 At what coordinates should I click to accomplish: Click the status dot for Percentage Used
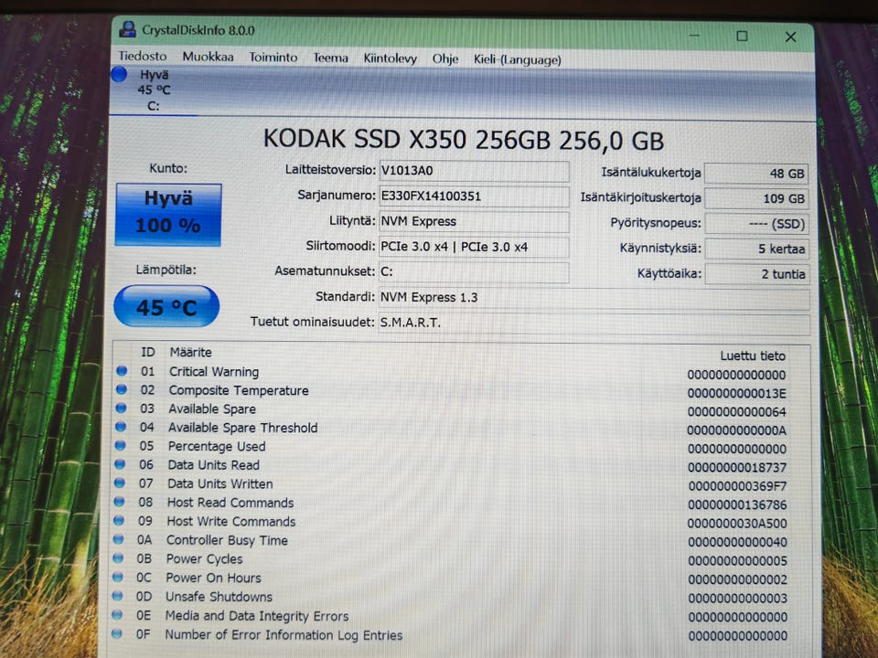(x=120, y=445)
